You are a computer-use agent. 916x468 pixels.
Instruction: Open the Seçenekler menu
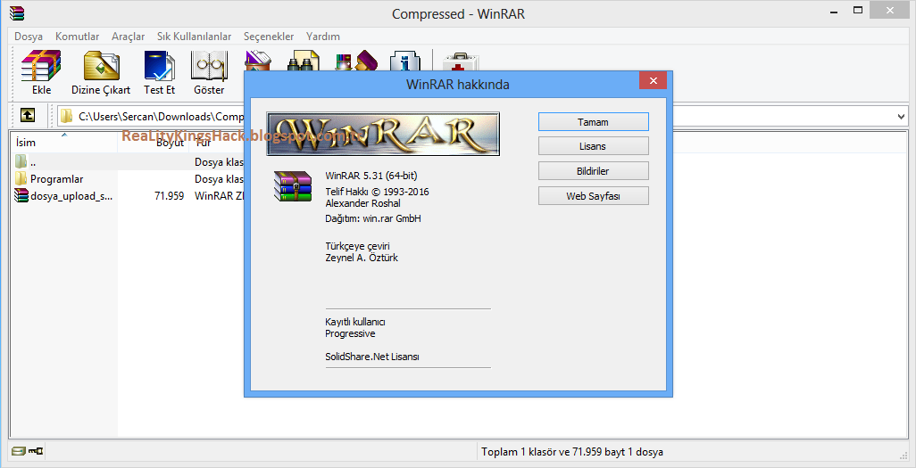pos(269,37)
